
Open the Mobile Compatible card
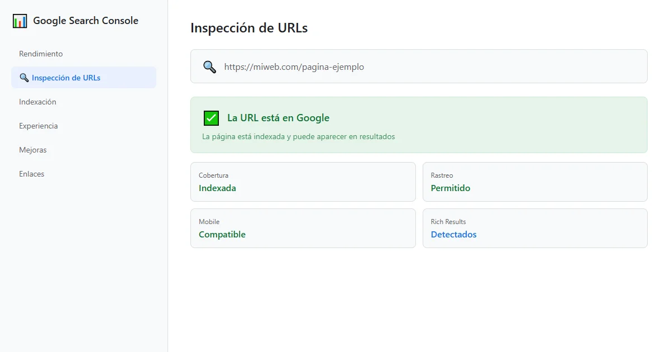pos(303,228)
